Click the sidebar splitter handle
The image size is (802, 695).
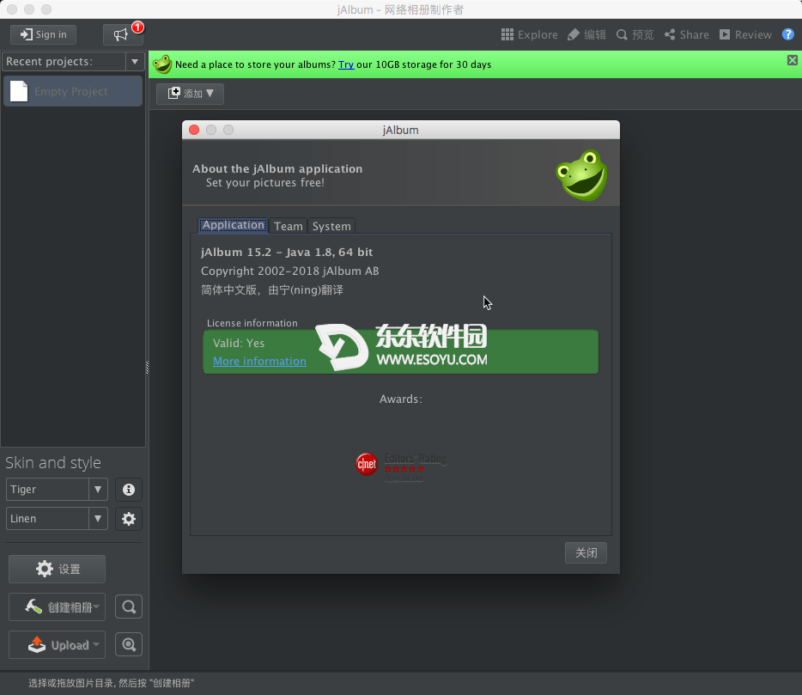click(x=148, y=367)
